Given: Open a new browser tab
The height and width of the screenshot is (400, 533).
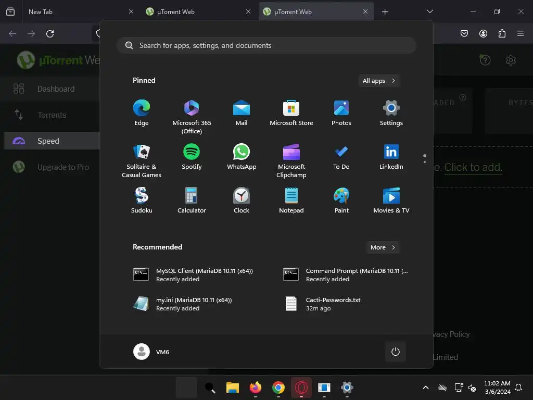Looking at the screenshot, I should click(x=385, y=12).
